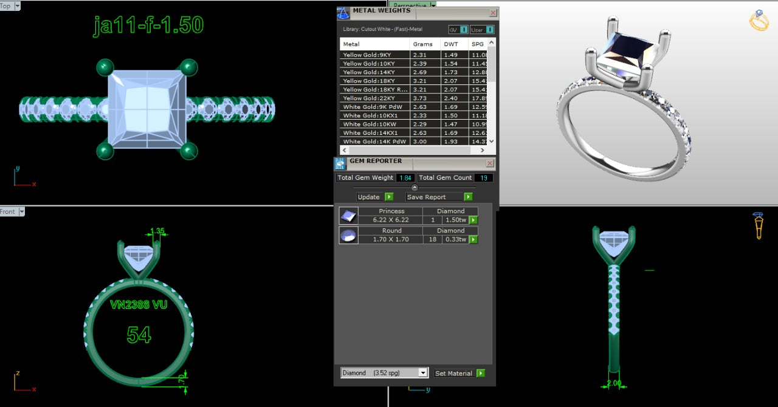This screenshot has width=778, height=407.
Task: Click gold ring icon in Perspective viewport
Action: (x=759, y=20)
